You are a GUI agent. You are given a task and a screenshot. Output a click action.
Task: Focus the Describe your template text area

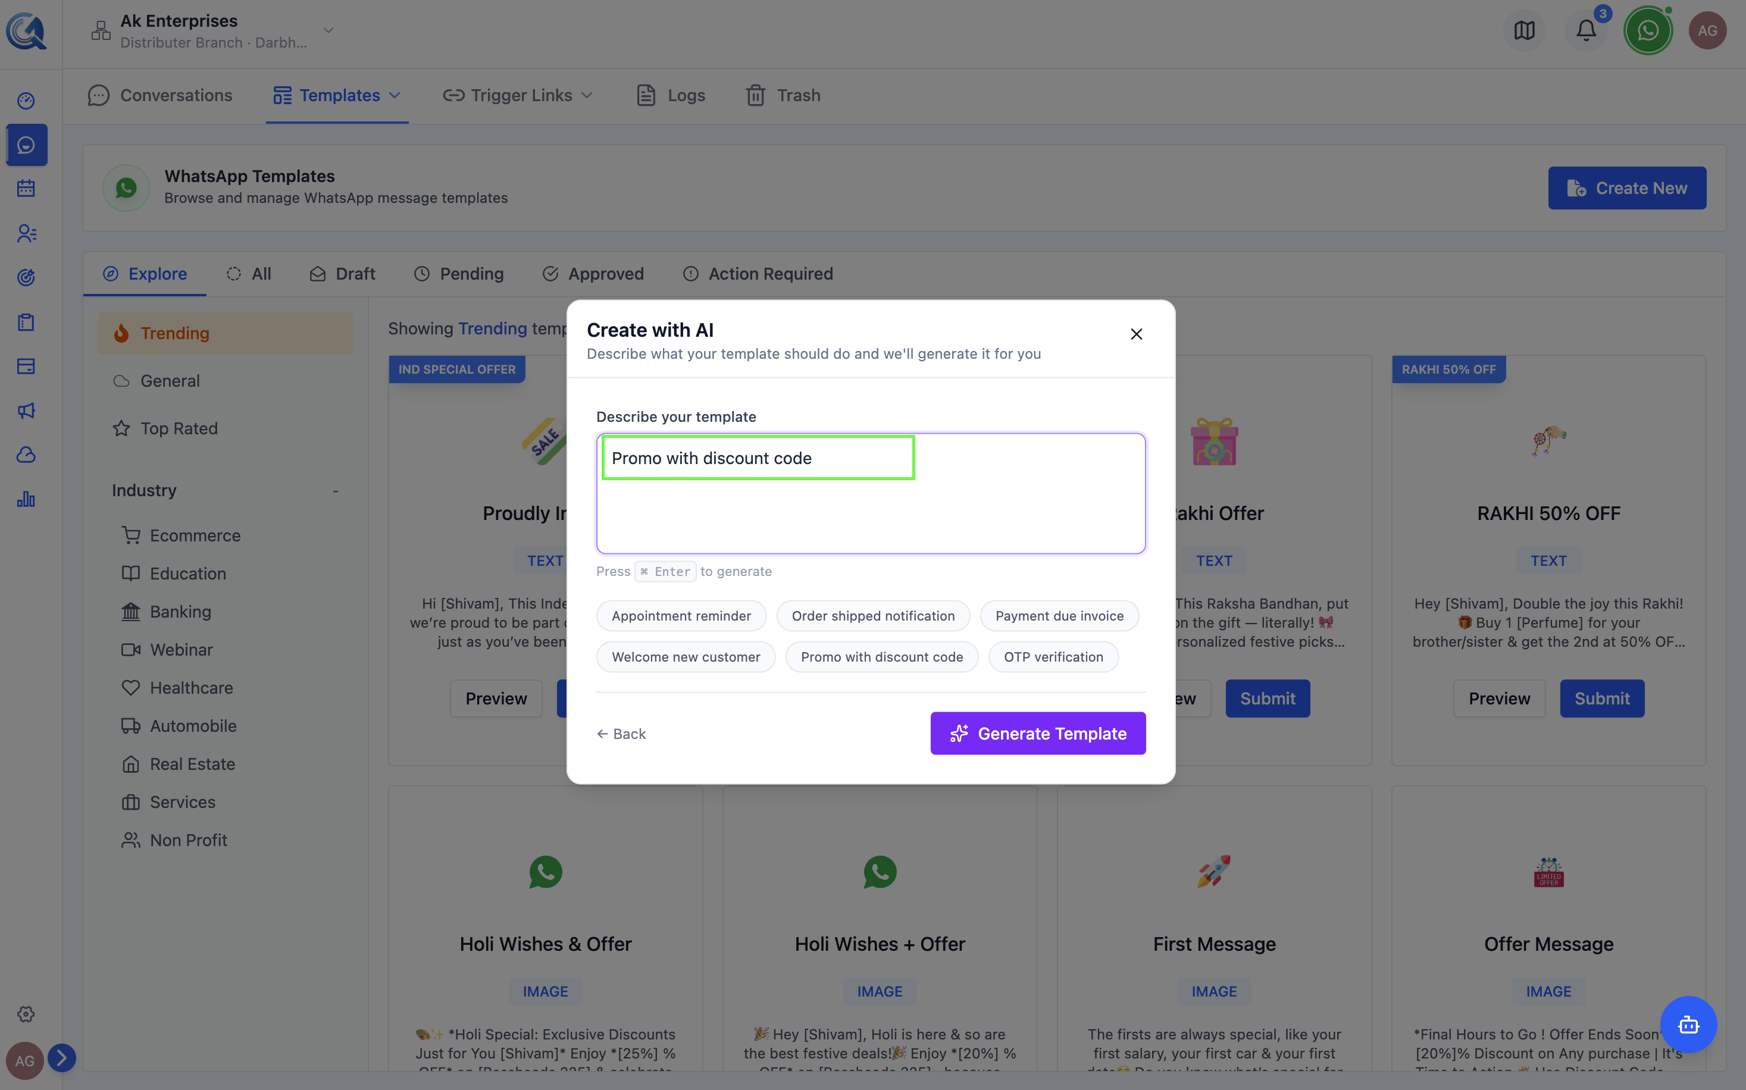point(871,494)
